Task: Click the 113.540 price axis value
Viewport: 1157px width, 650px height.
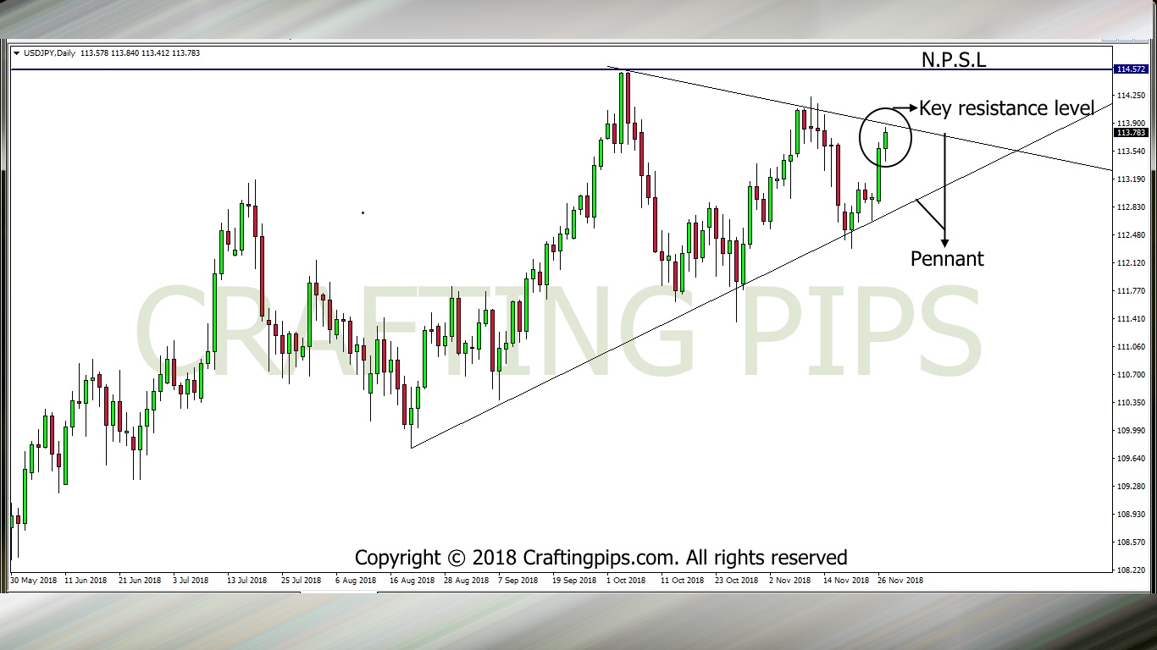Action: pyautogui.click(x=1131, y=151)
